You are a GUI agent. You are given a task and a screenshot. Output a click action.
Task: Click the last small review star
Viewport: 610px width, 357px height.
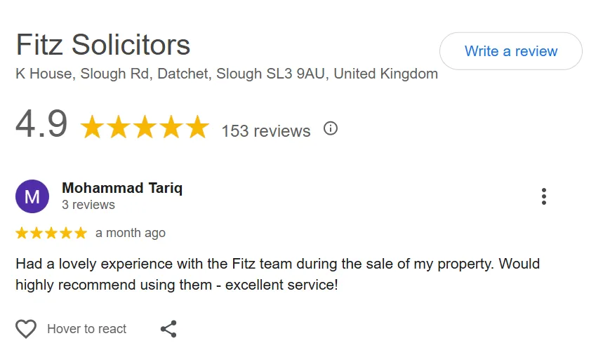[x=81, y=233]
